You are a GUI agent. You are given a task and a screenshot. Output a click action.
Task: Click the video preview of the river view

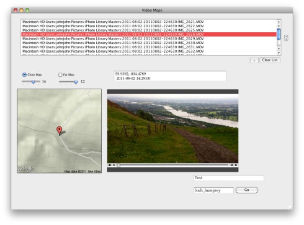pyautogui.click(x=172, y=128)
